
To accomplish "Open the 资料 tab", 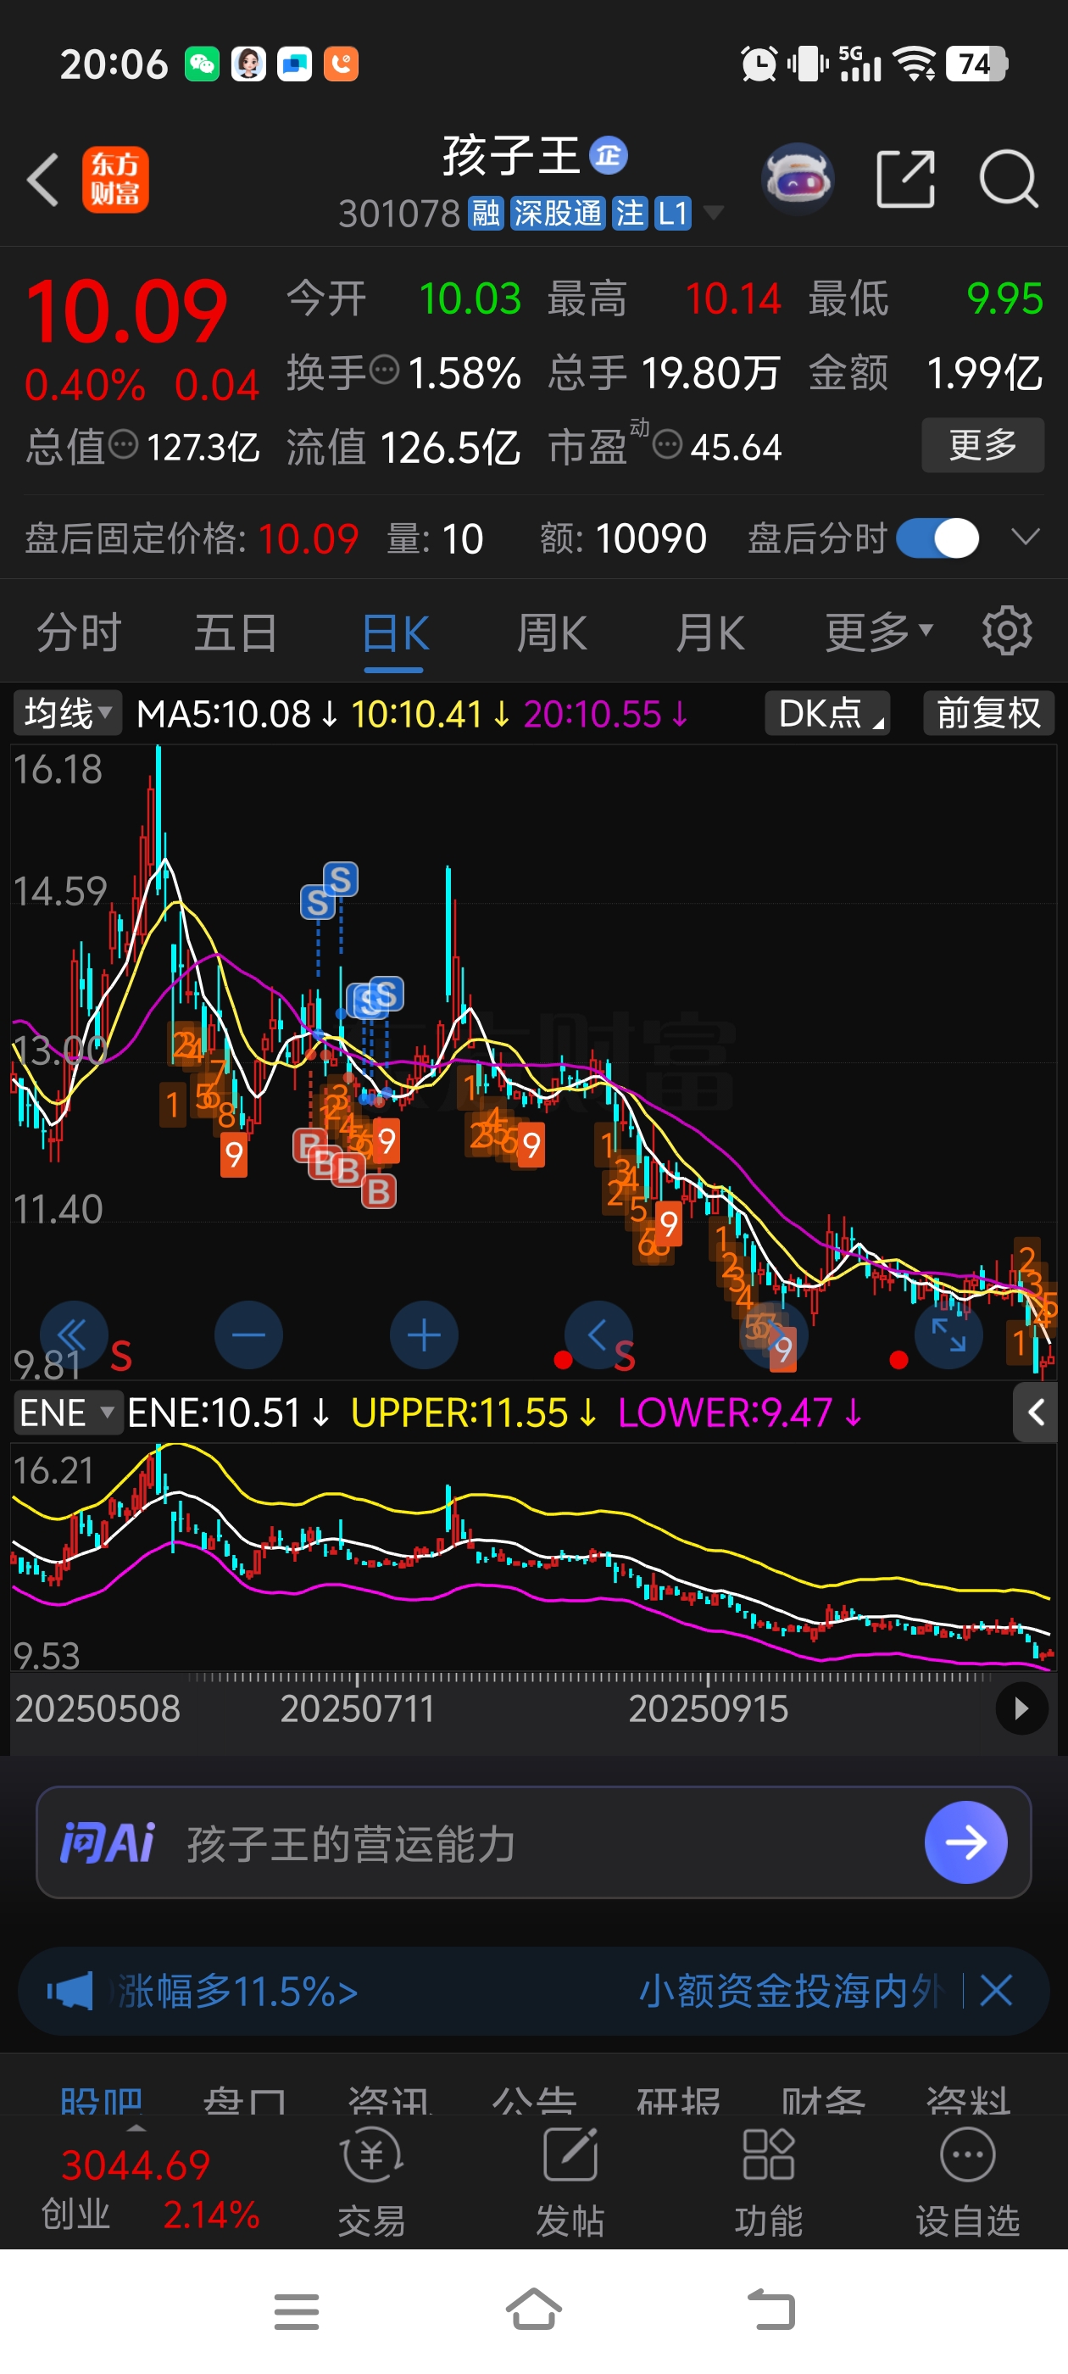I will click(x=969, y=2100).
